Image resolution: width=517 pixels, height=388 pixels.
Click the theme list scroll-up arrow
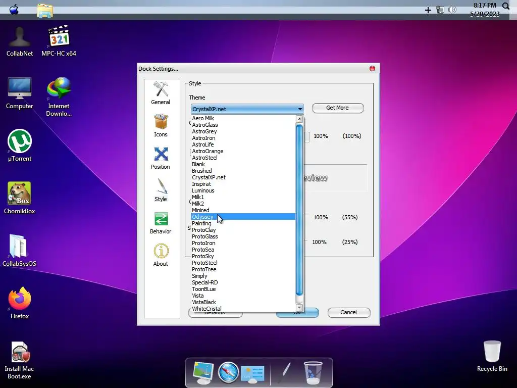[x=299, y=119]
